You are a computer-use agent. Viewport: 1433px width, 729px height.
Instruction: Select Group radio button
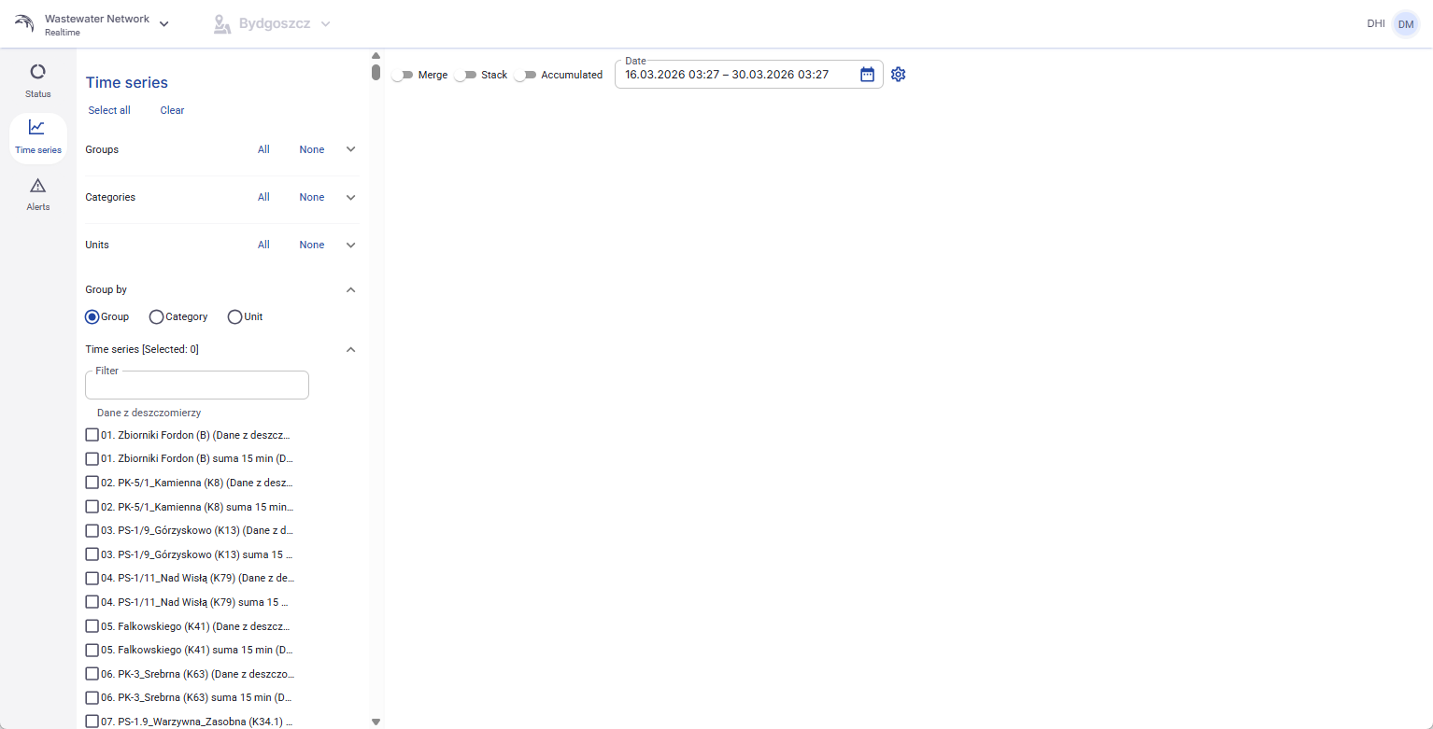(x=92, y=316)
